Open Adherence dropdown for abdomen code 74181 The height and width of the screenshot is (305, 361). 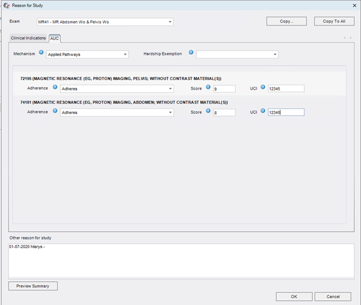(x=170, y=112)
